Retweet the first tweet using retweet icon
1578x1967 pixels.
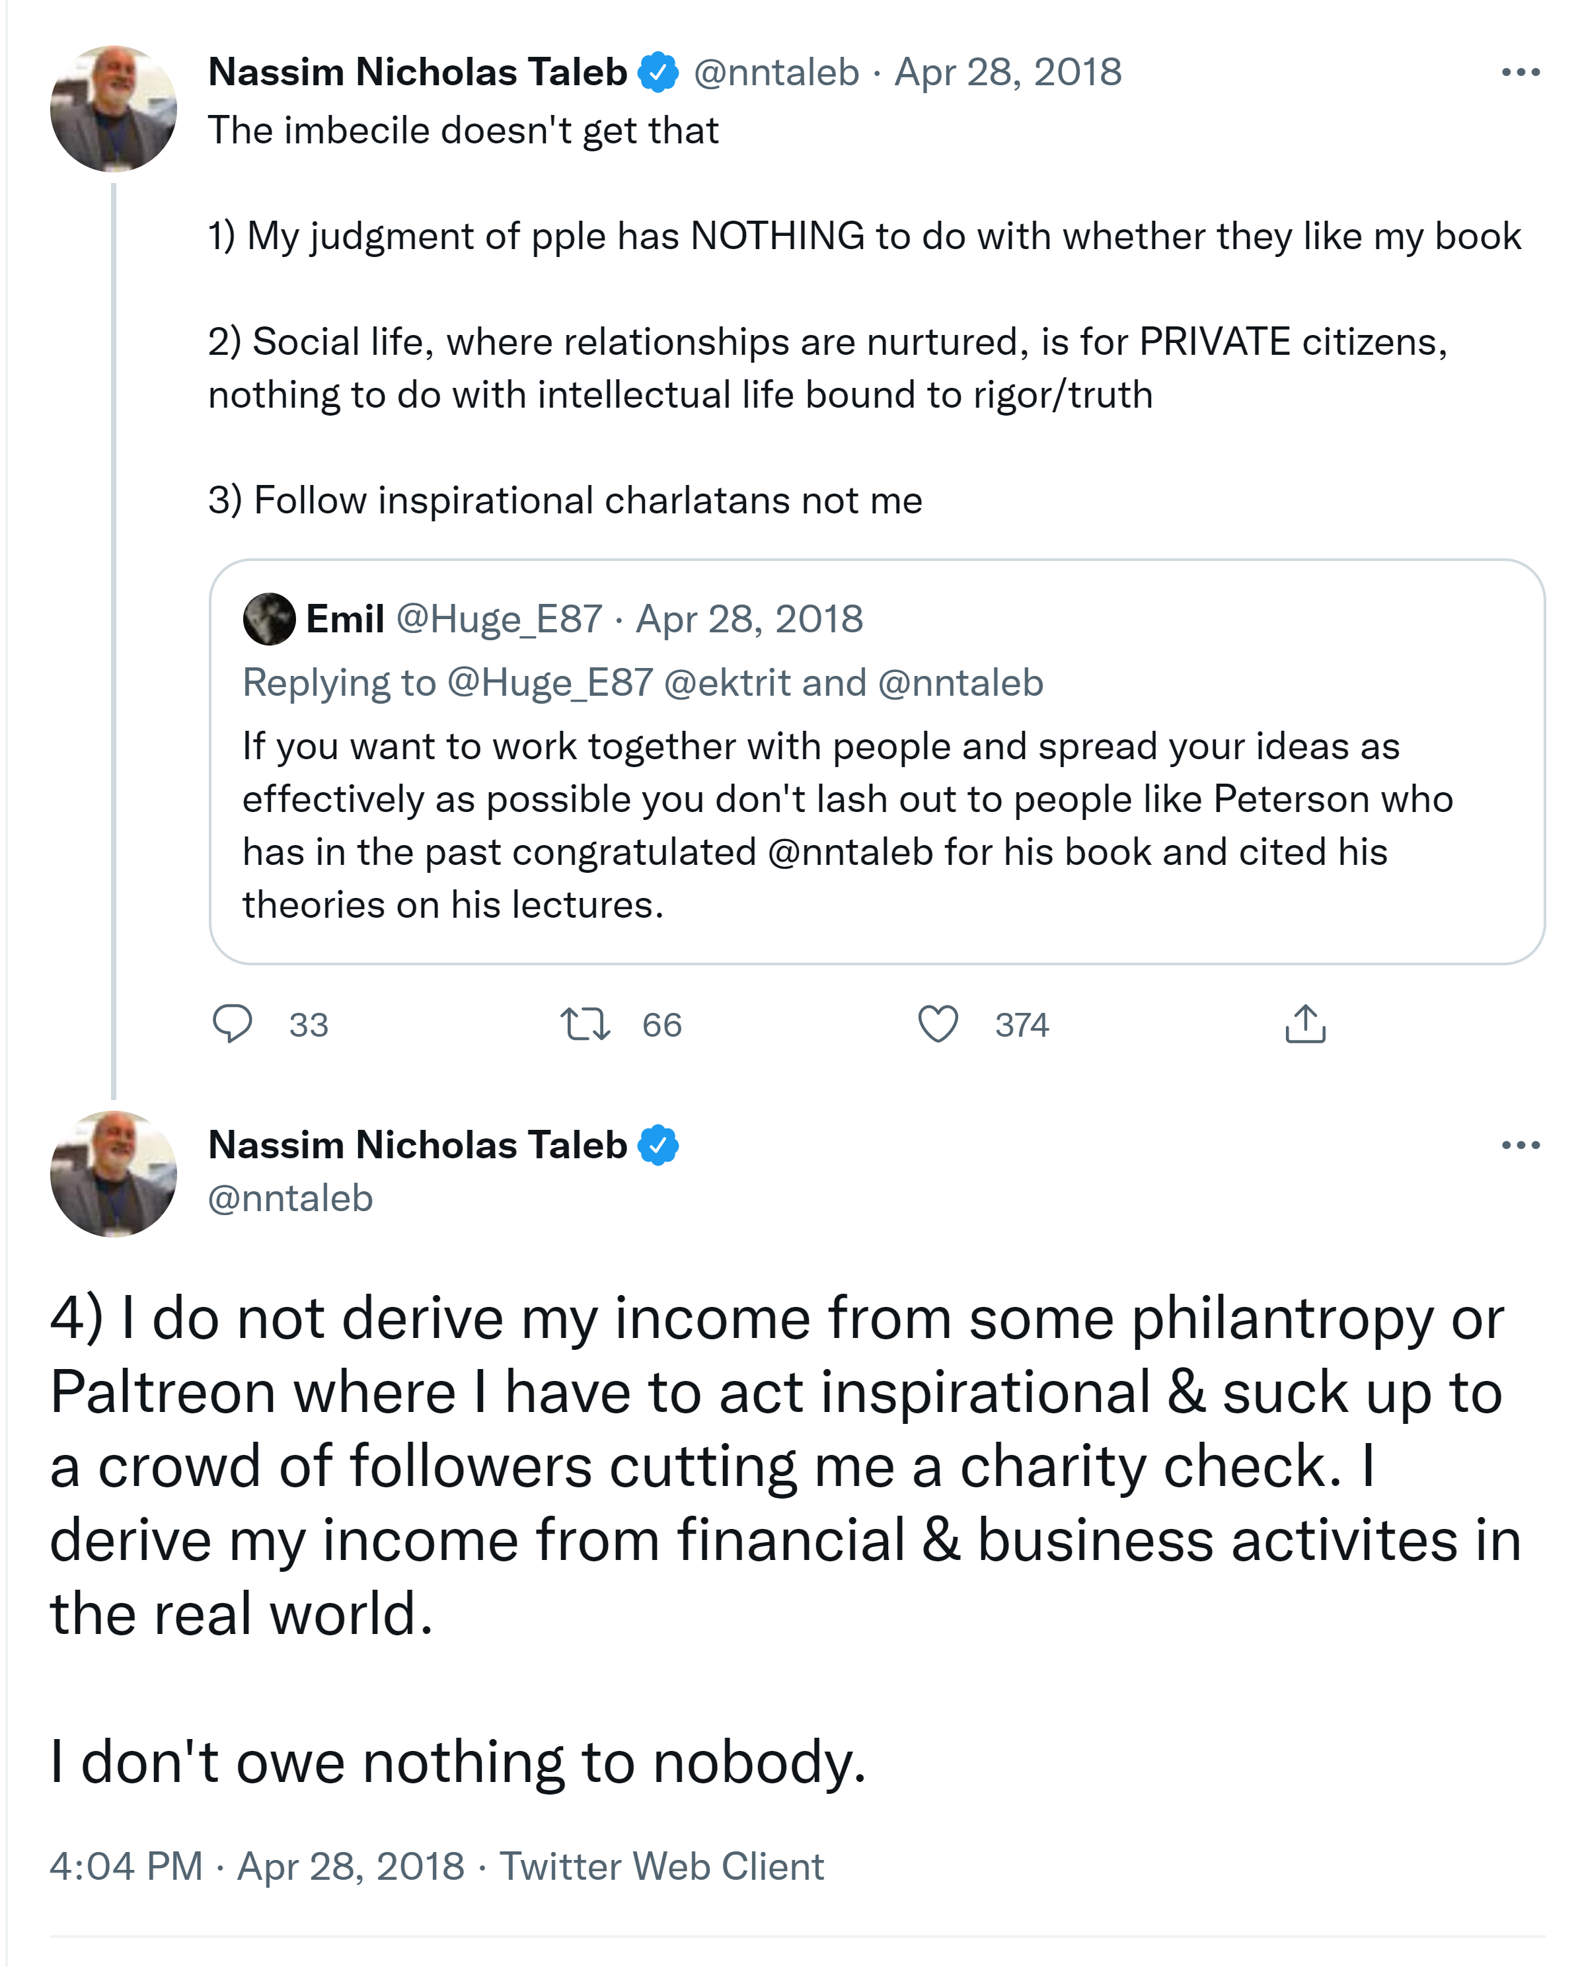coord(585,1023)
